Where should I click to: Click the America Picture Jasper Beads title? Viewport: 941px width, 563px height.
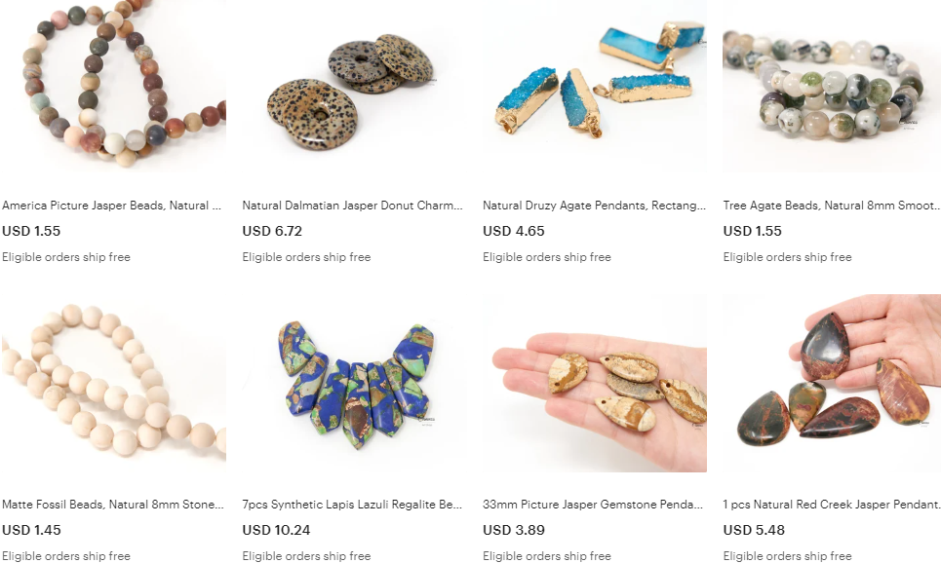(x=111, y=206)
